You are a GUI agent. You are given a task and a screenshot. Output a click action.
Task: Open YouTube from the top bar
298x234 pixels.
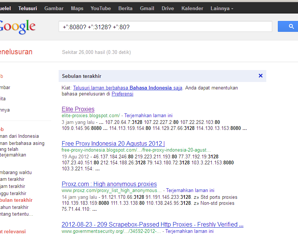point(100,8)
